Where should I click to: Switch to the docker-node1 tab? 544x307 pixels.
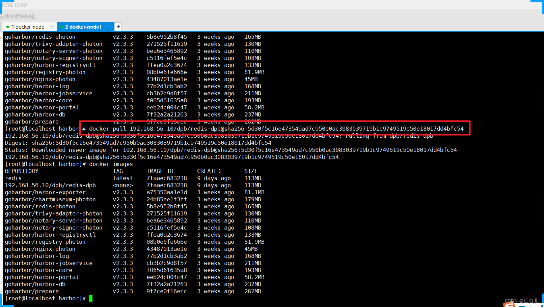pos(83,27)
